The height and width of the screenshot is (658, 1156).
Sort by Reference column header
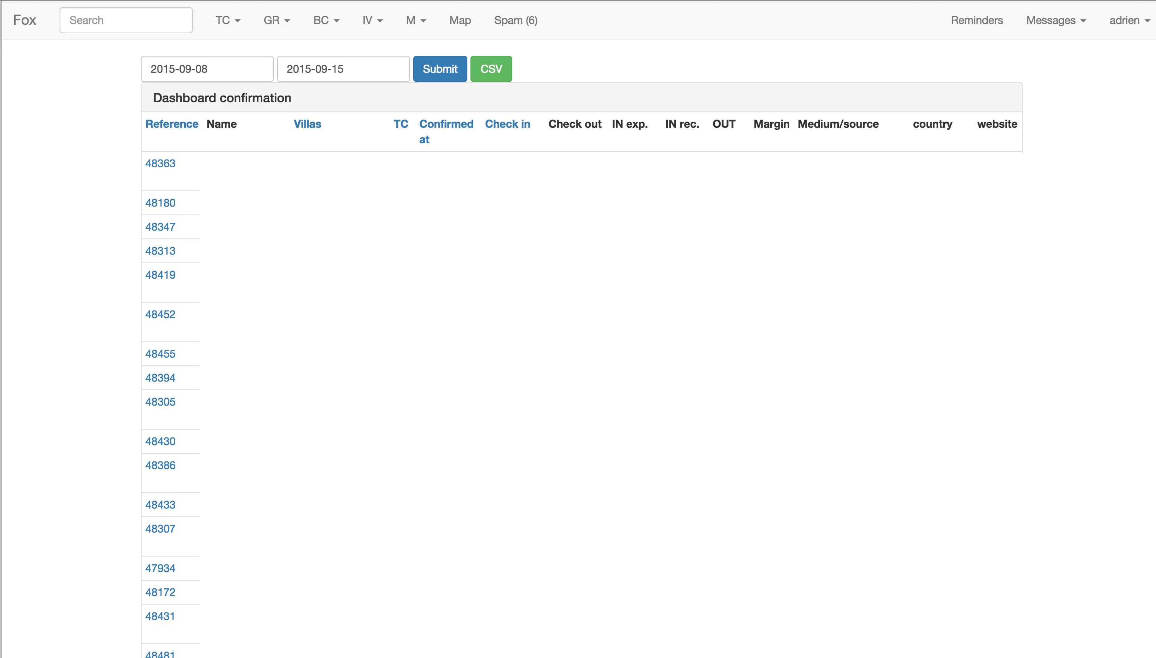click(172, 124)
